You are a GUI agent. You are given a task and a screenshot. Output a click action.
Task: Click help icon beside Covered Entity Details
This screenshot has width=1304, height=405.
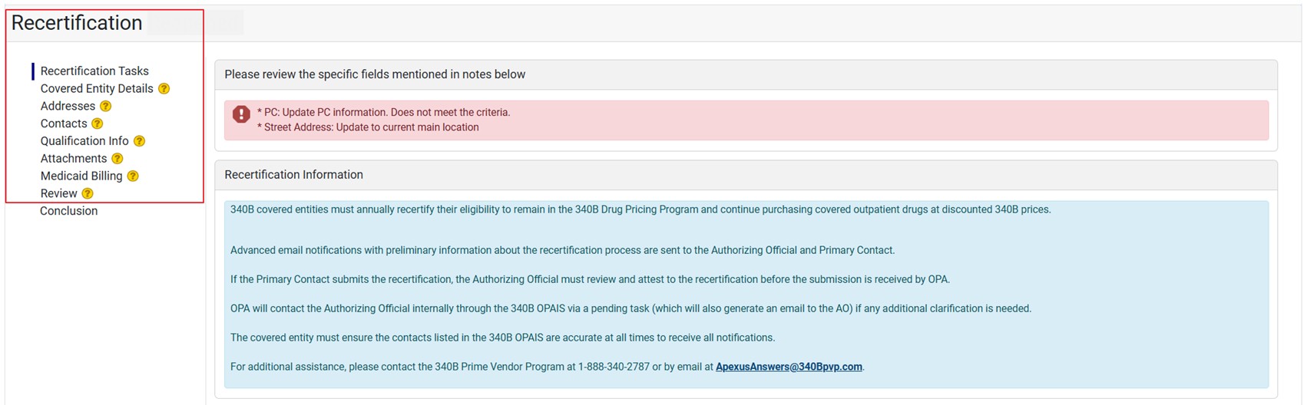[x=164, y=89]
